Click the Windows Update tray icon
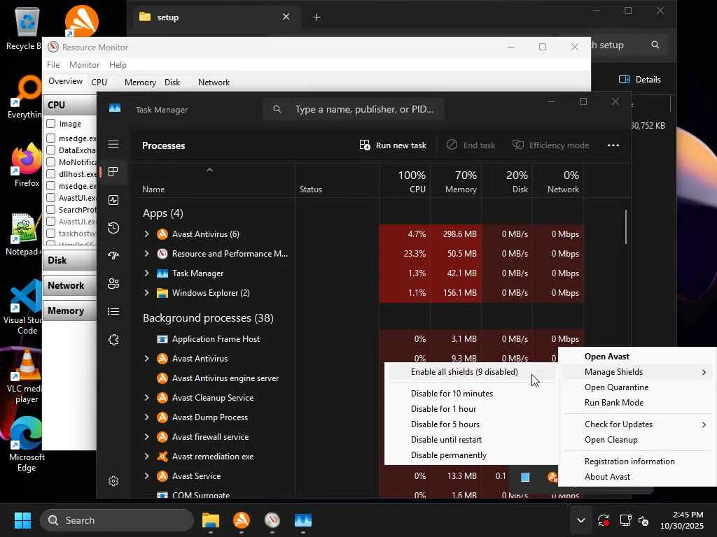Viewport: 717px width, 537px height. (603, 520)
